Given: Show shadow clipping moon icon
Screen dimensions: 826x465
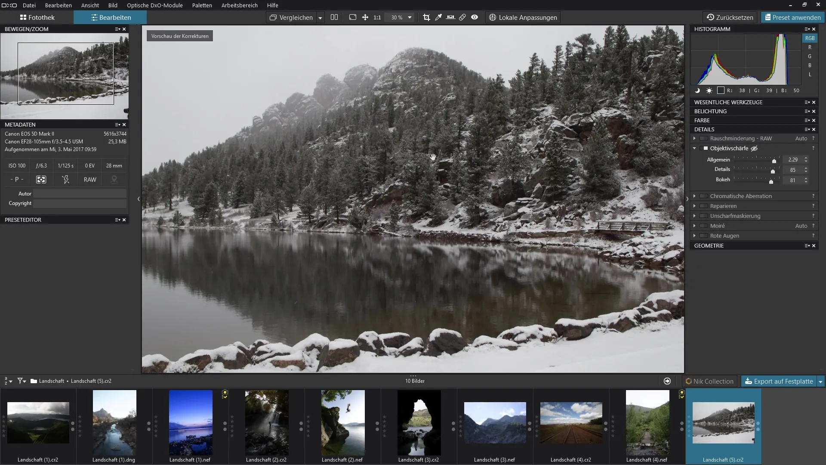Looking at the screenshot, I should tap(697, 90).
